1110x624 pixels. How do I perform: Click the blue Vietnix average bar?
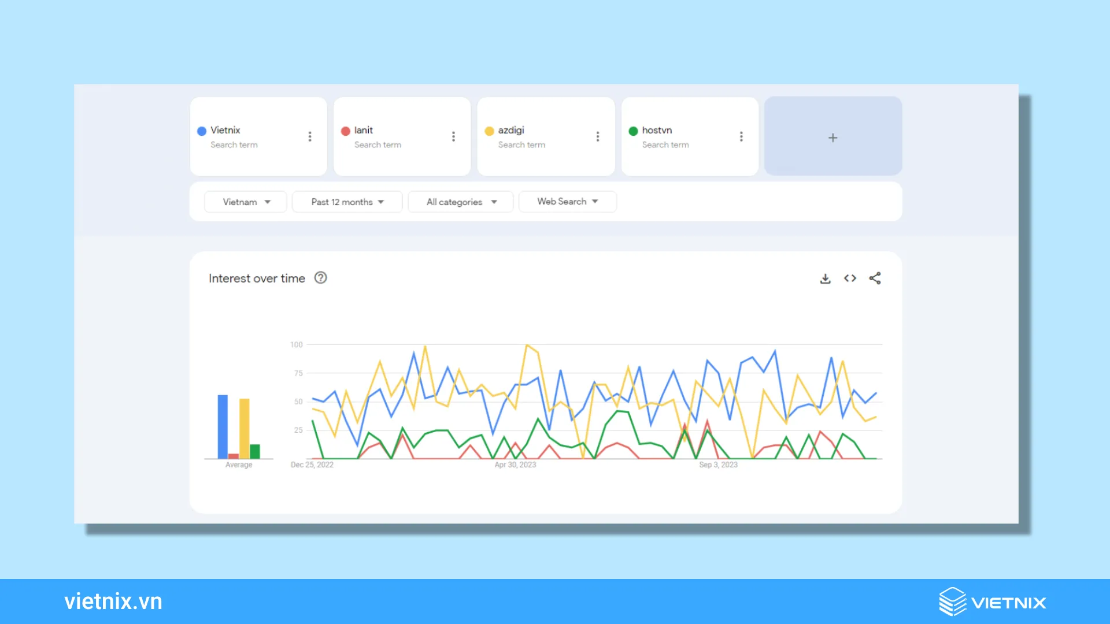click(x=223, y=426)
